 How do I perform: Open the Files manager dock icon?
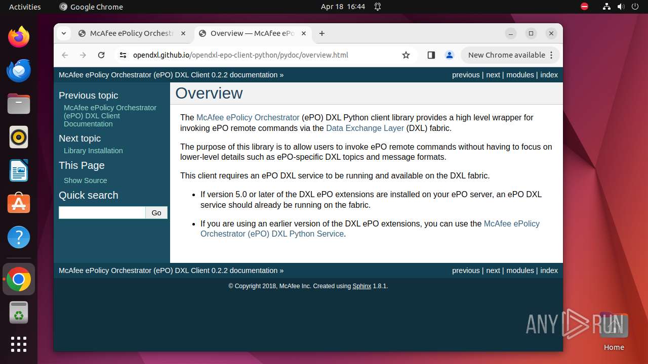click(x=19, y=104)
